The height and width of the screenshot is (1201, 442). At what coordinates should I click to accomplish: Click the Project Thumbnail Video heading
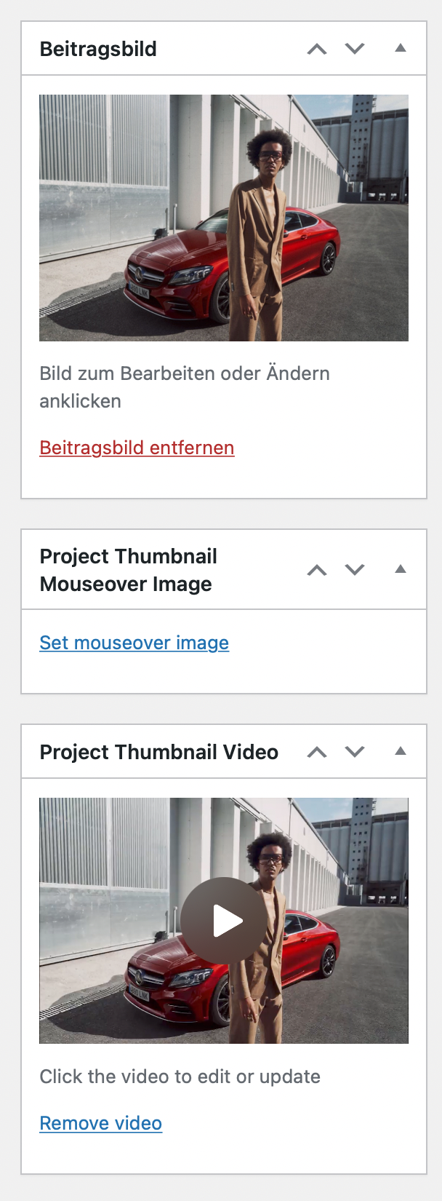point(159,752)
